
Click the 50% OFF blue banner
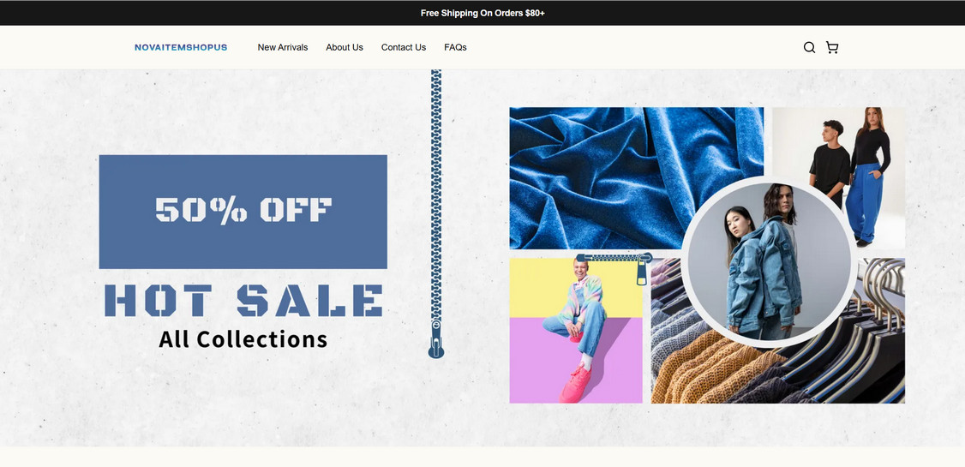(243, 212)
